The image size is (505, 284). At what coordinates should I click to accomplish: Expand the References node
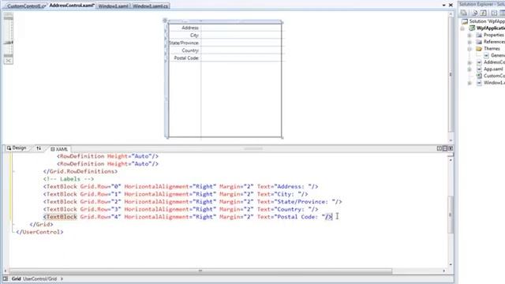click(x=469, y=42)
